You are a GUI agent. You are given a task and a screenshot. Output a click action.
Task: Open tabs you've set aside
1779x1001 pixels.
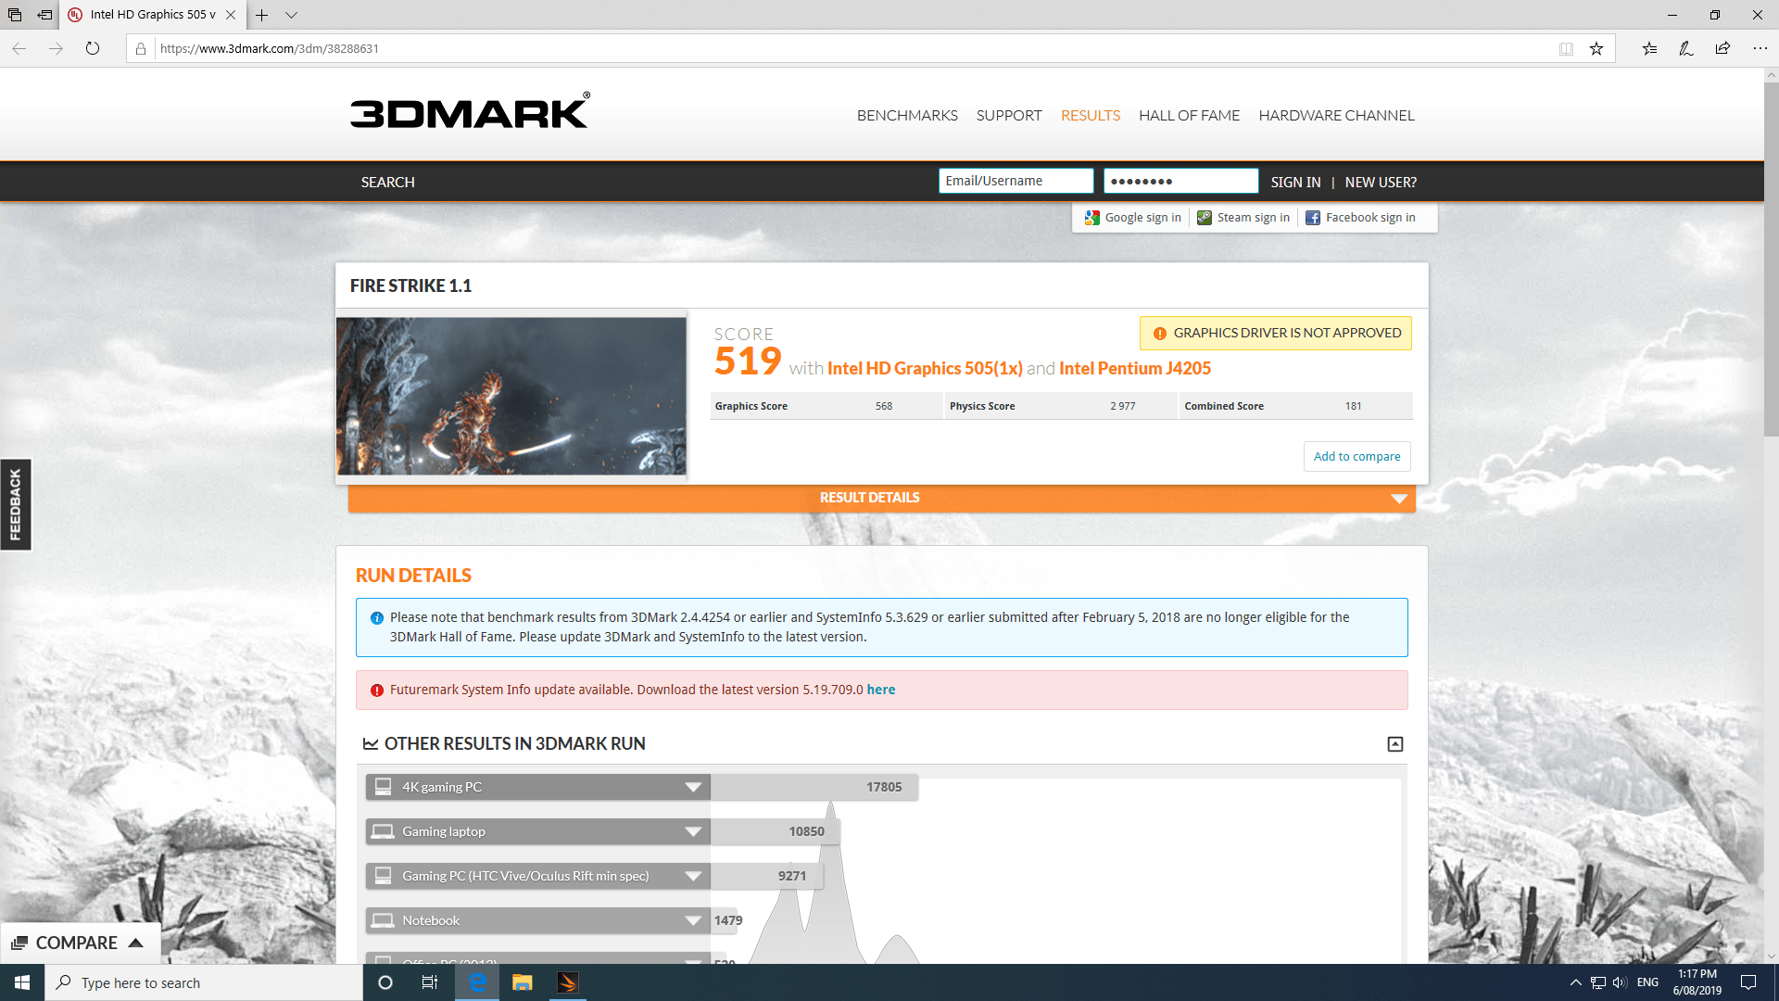click(15, 15)
